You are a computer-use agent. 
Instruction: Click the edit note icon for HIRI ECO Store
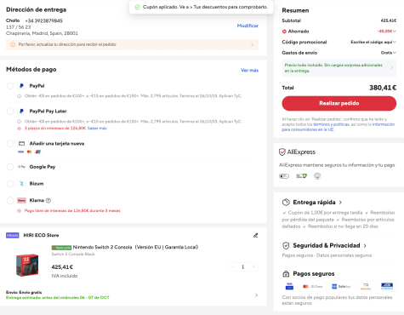point(256,235)
